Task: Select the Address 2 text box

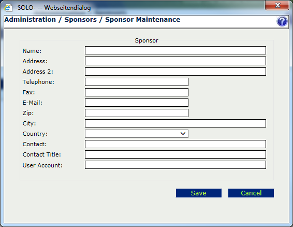Action: [175, 72]
